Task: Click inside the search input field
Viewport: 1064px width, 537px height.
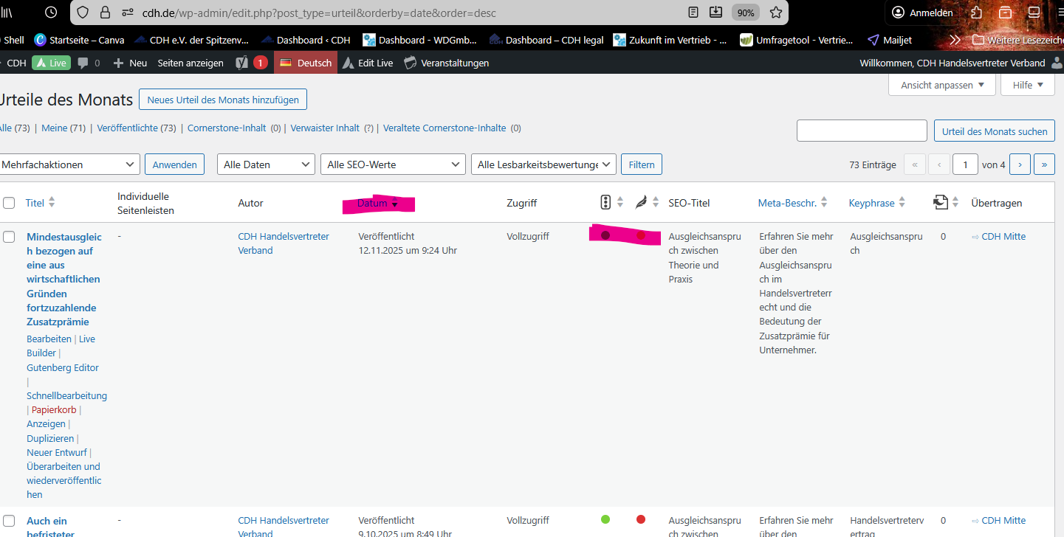Action: (861, 130)
